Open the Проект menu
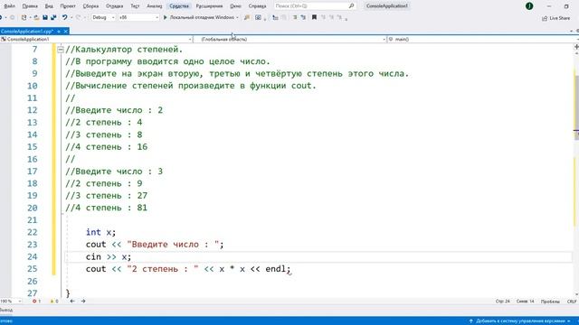Viewport: 579px width, 325px height. click(68, 6)
